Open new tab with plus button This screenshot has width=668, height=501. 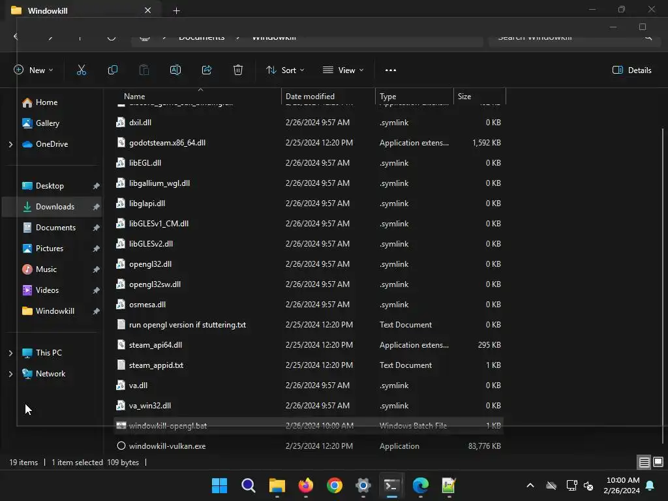(x=176, y=10)
